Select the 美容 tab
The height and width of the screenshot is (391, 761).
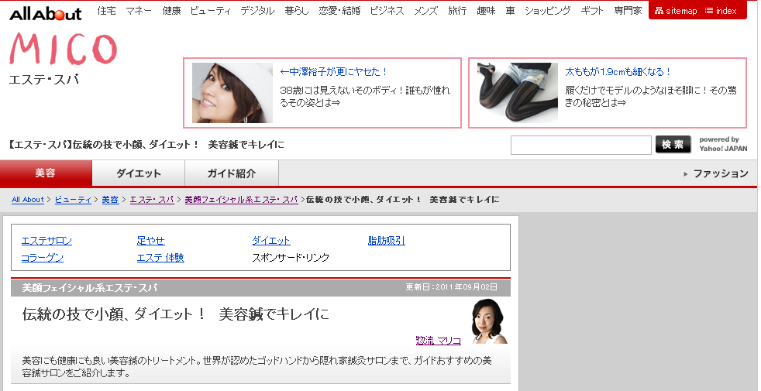click(x=46, y=173)
